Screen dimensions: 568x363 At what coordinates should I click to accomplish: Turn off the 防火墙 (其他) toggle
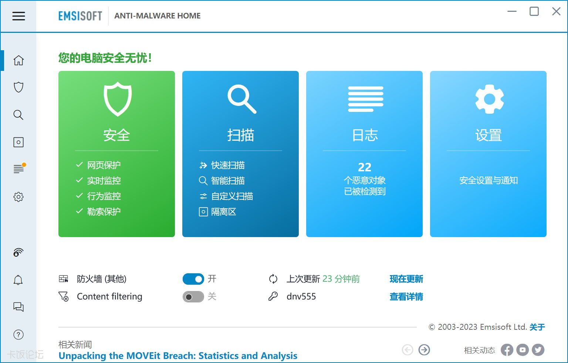click(193, 279)
